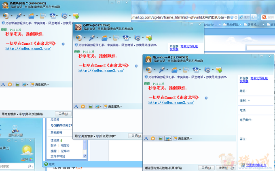Open remote assistance in chat 769765762

53,16
